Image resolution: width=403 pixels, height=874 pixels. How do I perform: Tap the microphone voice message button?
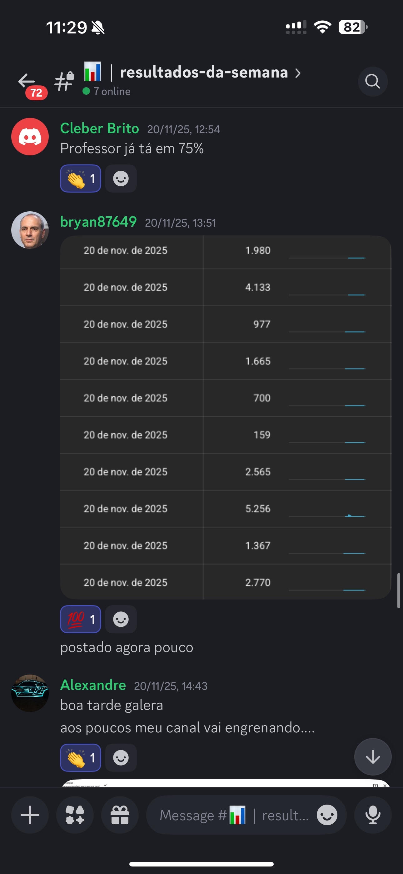(372, 815)
